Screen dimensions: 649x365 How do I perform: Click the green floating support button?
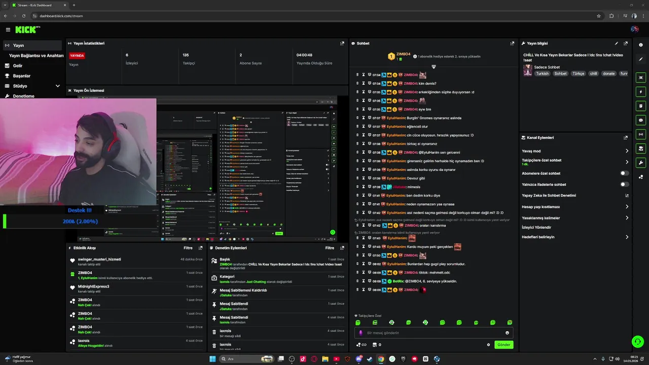(x=637, y=341)
